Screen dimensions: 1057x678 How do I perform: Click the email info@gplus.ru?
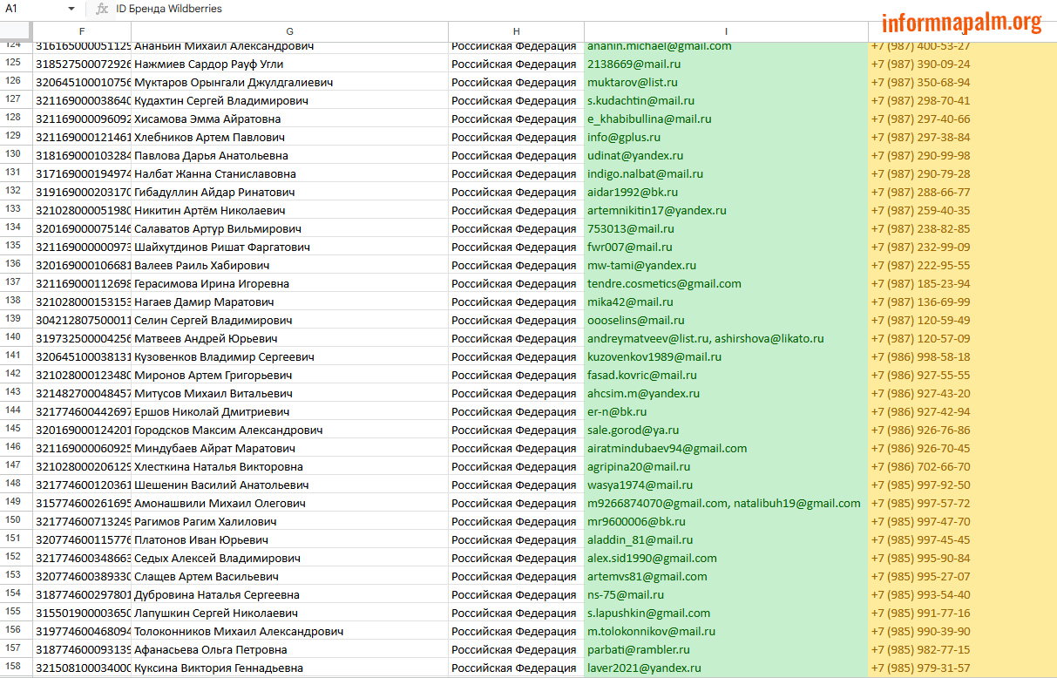click(x=624, y=137)
